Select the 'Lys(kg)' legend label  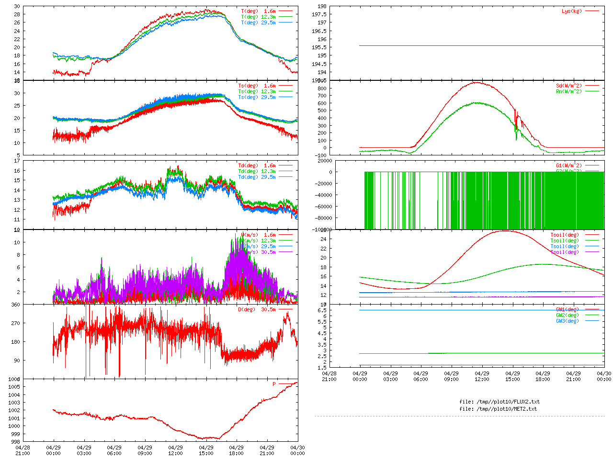pyautogui.click(x=572, y=11)
